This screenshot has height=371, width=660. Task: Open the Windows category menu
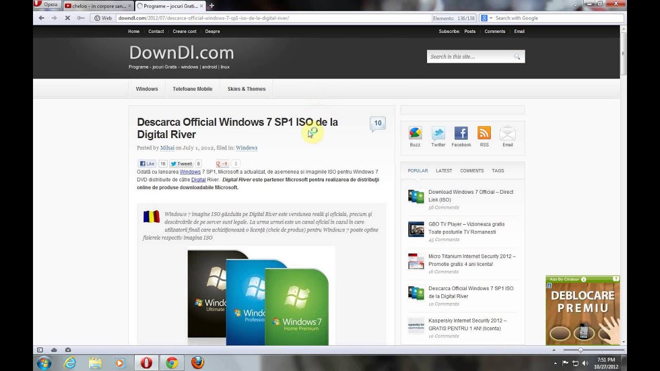tap(147, 89)
